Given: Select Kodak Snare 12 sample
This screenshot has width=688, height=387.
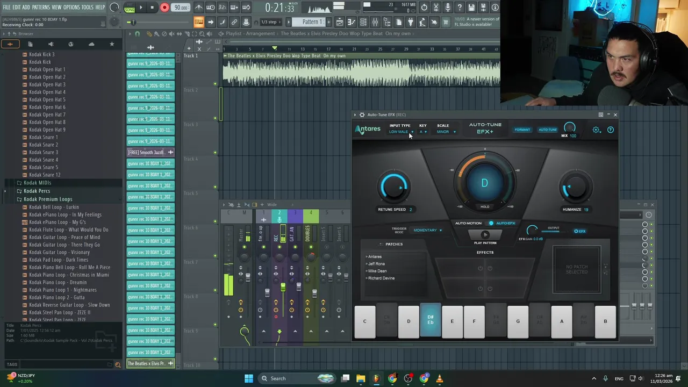Looking at the screenshot, I should click(x=45, y=175).
